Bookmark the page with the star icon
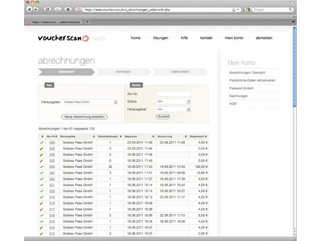Image resolution: width=322 pixels, height=241 pixels. tap(234, 9)
